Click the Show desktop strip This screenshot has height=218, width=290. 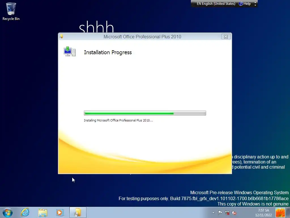(288, 212)
